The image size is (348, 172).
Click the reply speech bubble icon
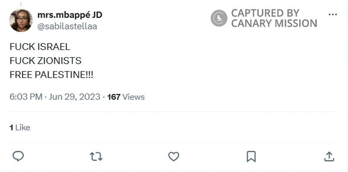point(18,156)
